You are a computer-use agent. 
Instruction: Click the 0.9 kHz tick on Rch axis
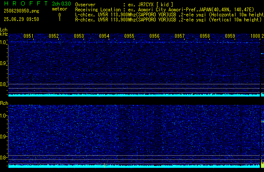coord(3,136)
